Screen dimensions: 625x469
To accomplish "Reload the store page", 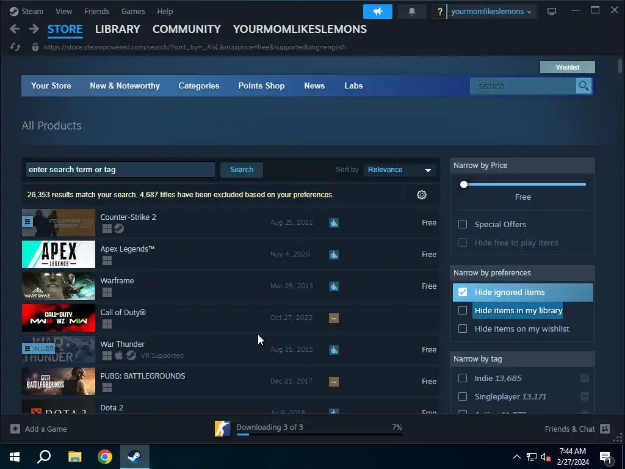I will click(x=15, y=47).
